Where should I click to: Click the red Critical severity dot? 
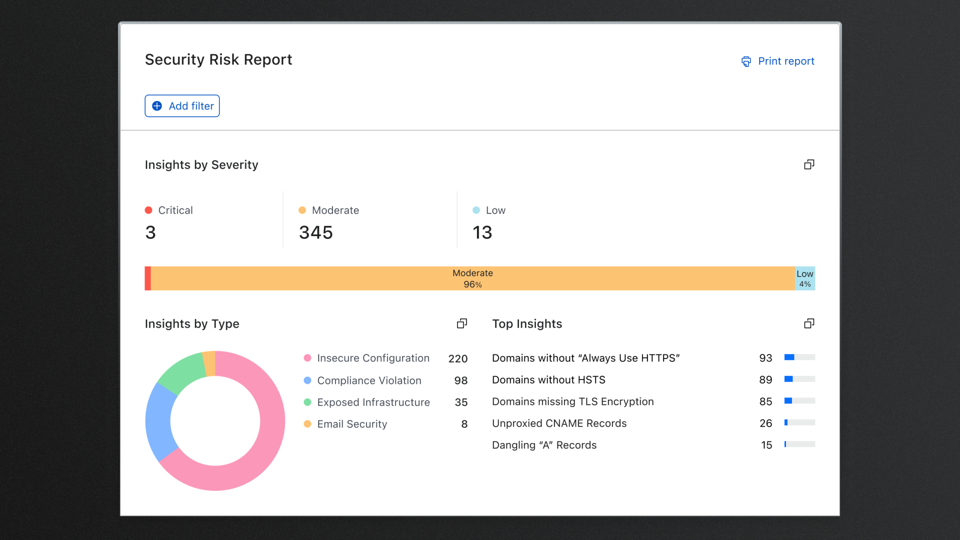(x=148, y=210)
